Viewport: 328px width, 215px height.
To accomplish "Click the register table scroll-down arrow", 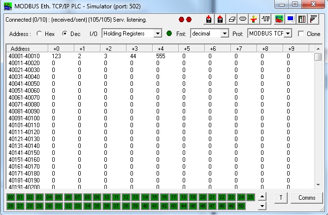I will click(318, 184).
